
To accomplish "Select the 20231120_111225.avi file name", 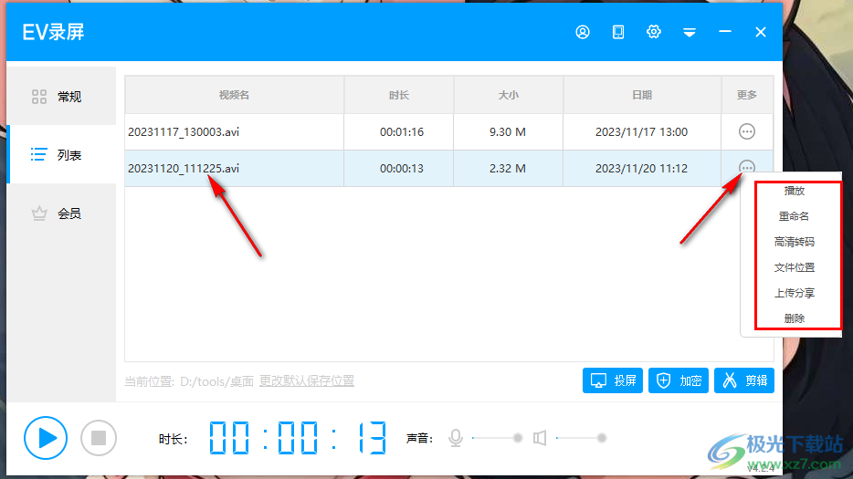I will click(184, 169).
